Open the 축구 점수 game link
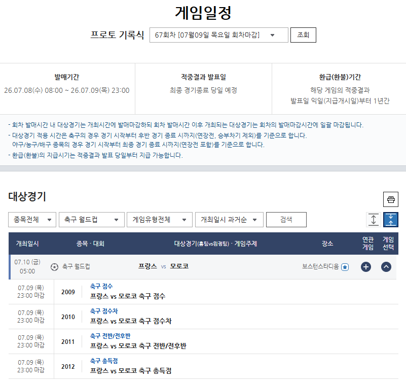 point(101,286)
